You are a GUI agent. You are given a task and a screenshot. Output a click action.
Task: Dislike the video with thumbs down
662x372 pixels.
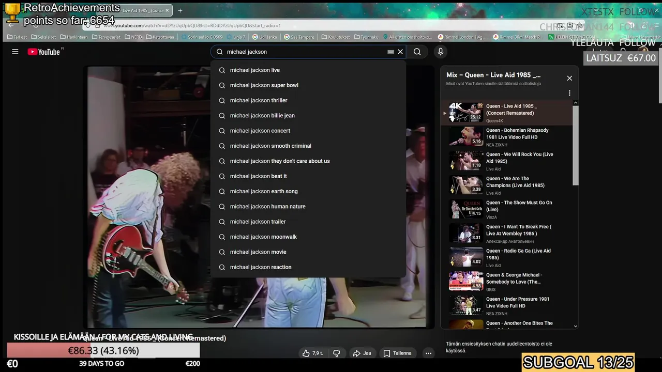[x=337, y=353]
